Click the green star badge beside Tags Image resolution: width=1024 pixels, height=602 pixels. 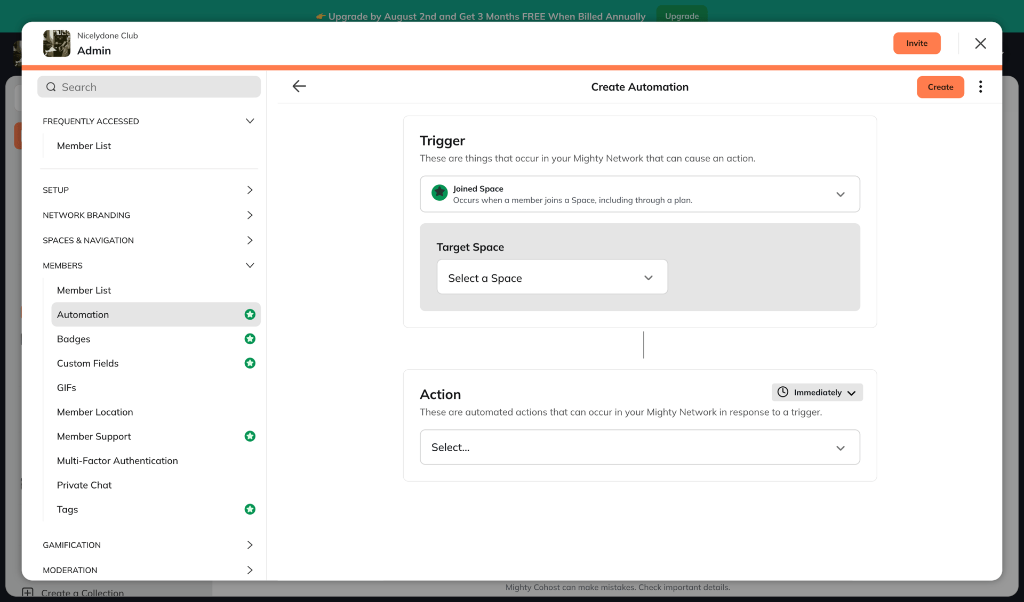(x=250, y=509)
